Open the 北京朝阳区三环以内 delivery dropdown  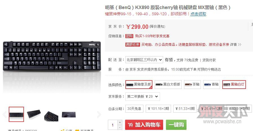(x=144, y=60)
